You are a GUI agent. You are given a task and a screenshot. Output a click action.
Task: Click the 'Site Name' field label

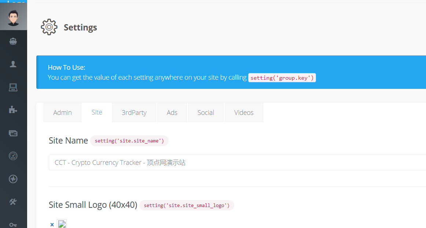pyautogui.click(x=68, y=140)
